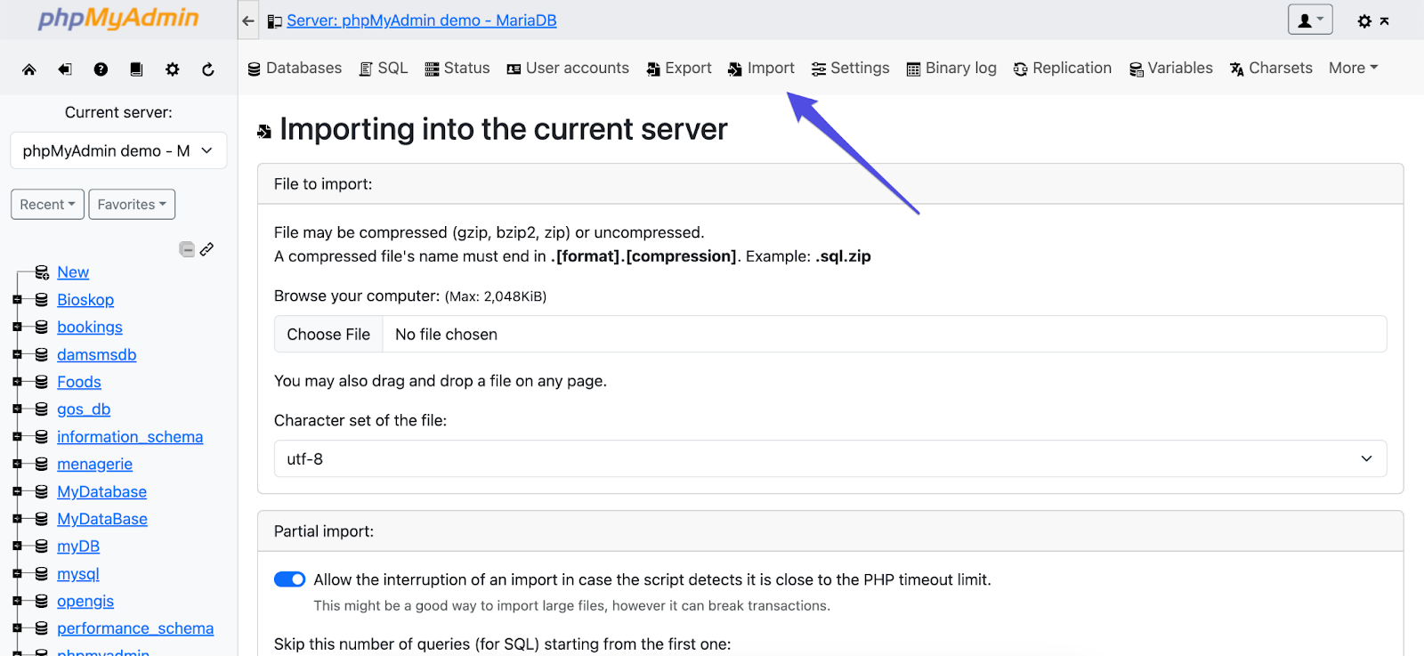Open the MariaDB documentation icon
1424x656 pixels.
(x=136, y=69)
